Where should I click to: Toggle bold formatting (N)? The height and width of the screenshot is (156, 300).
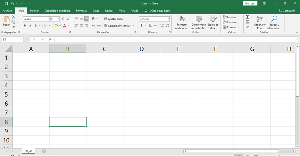(25, 26)
